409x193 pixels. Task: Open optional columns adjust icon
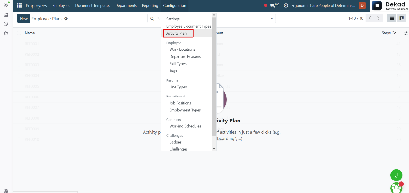coord(406,33)
